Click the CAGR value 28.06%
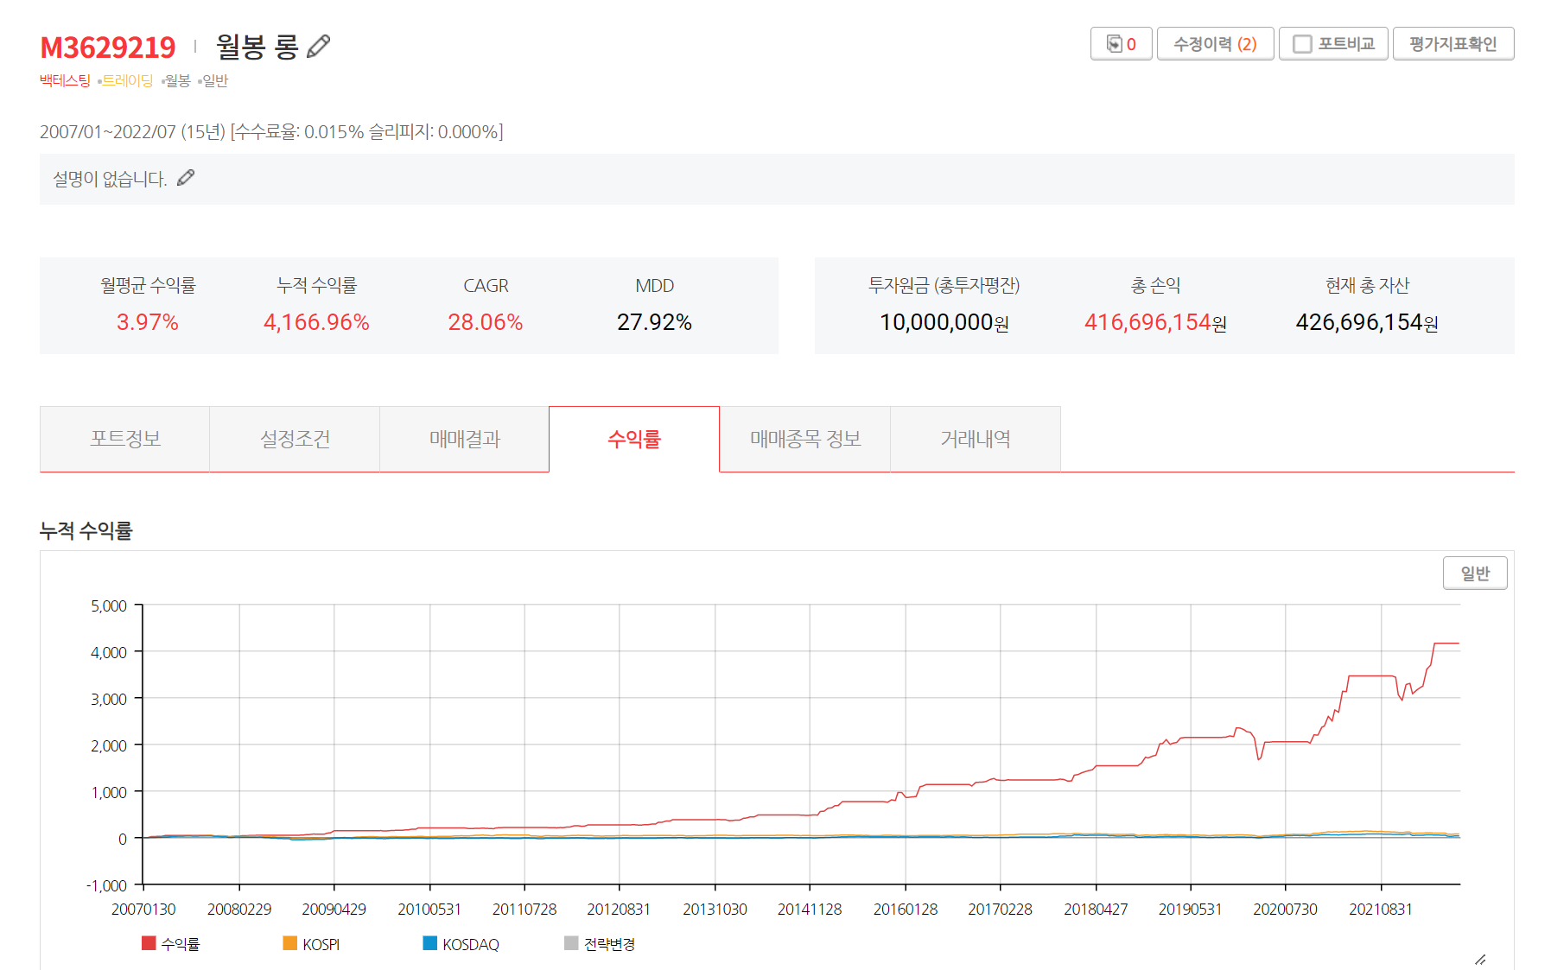Viewport: 1551px width, 970px height. pos(486,322)
